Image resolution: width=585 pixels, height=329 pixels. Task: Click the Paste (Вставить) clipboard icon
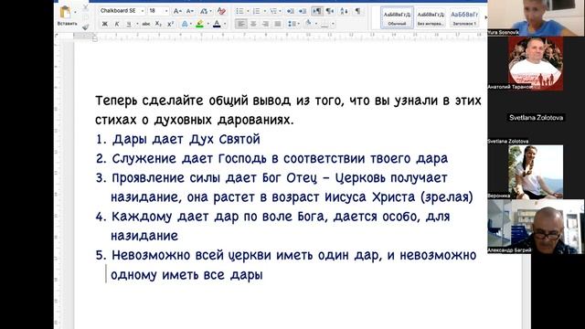click(x=65, y=12)
